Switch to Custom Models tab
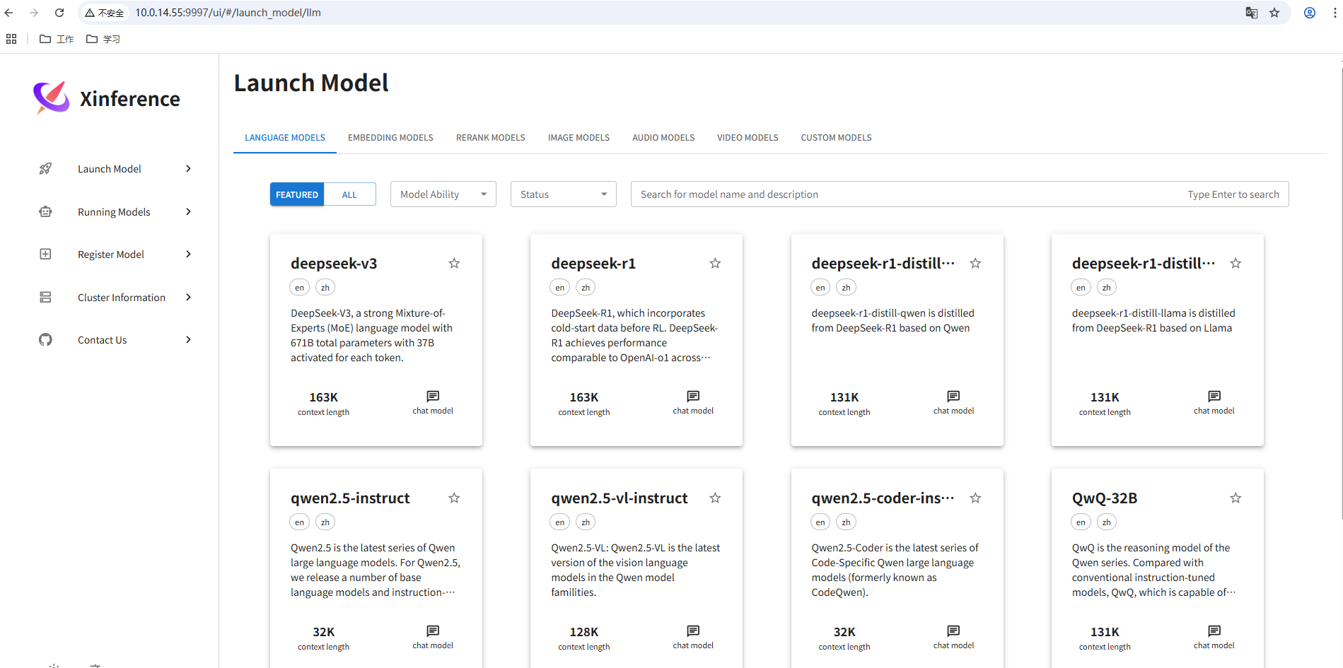The image size is (1343, 668). click(x=836, y=138)
